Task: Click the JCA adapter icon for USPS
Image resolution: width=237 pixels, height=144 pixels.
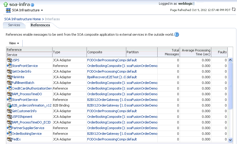Action: pos(9,60)
